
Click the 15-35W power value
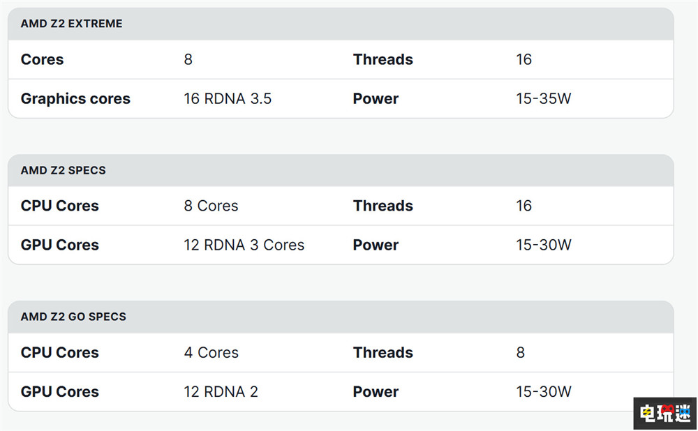544,98
